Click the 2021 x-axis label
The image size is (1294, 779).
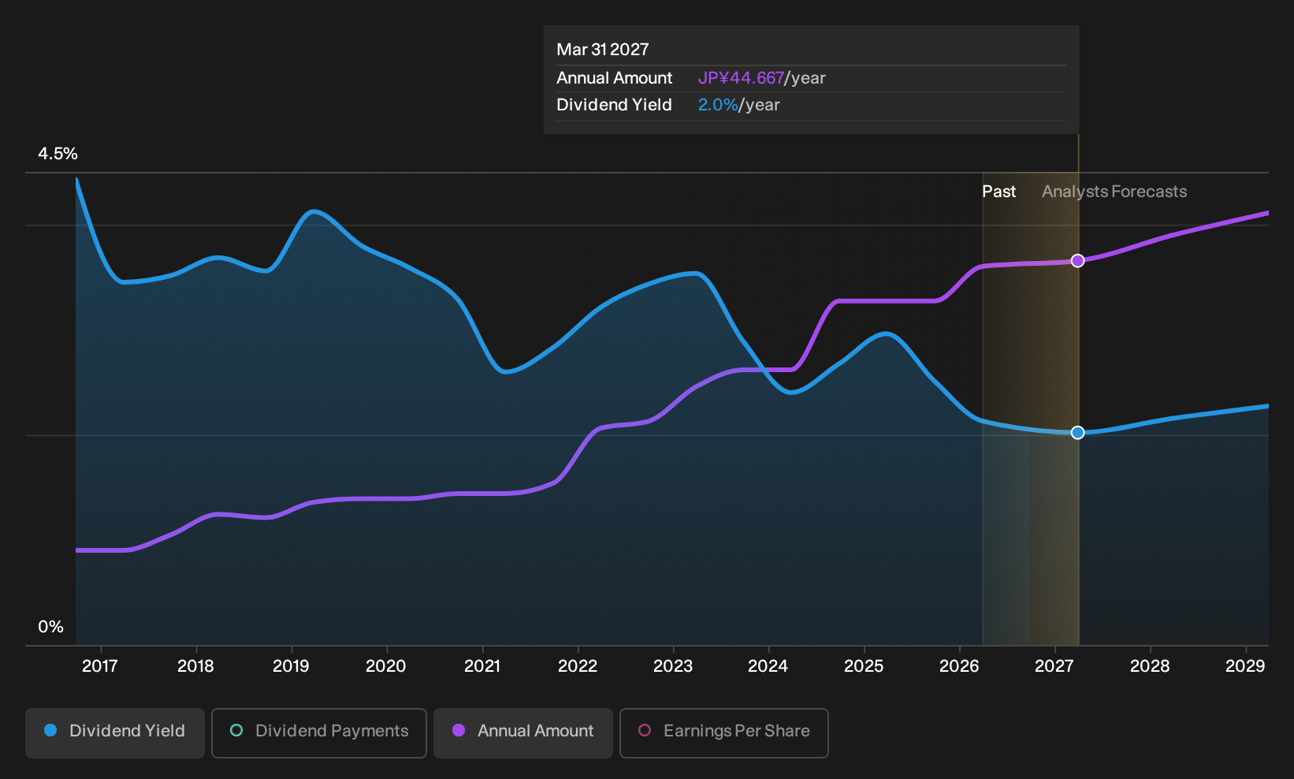tap(482, 666)
